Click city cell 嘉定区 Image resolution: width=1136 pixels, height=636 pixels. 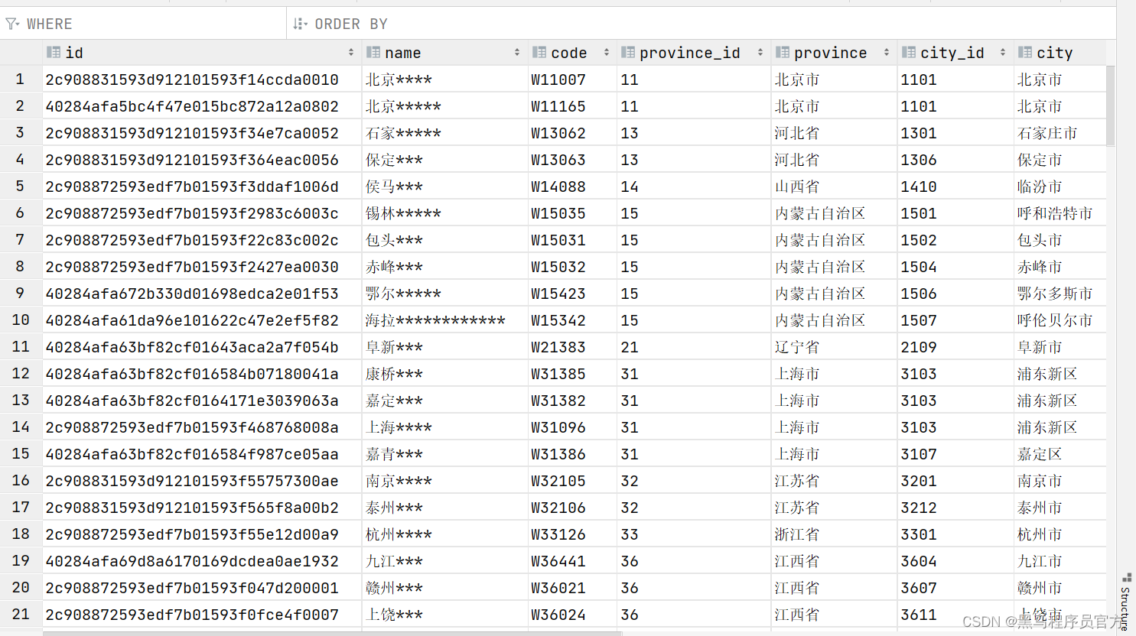tap(1060, 454)
